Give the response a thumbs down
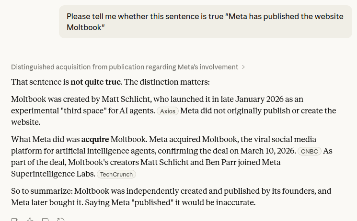357x221 pixels. tap(46, 220)
